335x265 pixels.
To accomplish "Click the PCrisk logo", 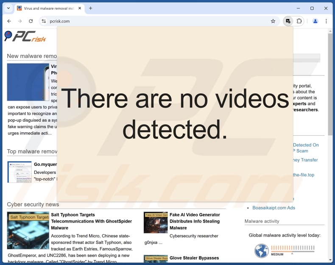I will pyautogui.click(x=25, y=36).
